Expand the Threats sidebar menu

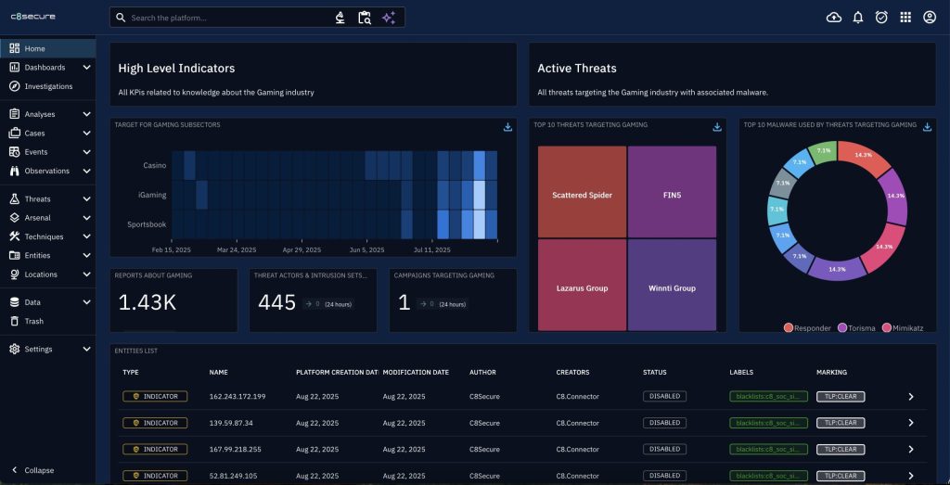pos(86,199)
